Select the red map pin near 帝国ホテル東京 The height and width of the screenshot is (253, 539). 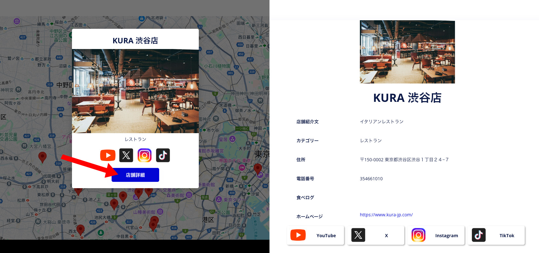pyautogui.click(x=258, y=169)
